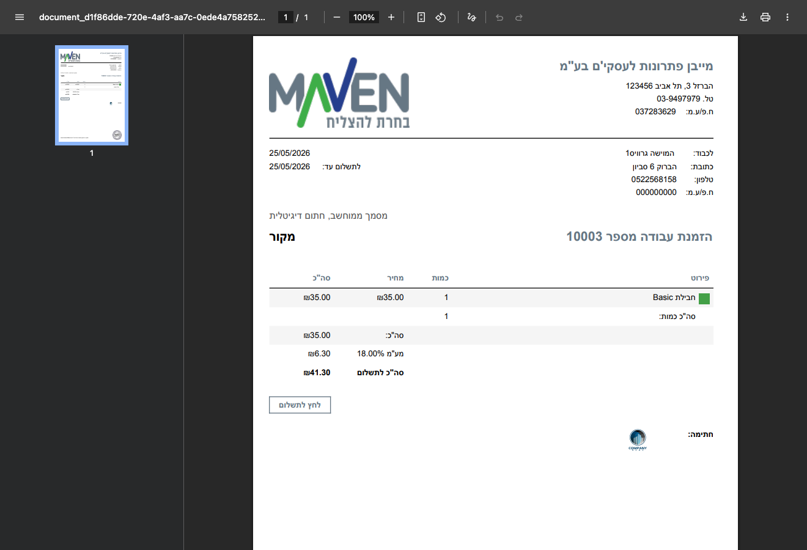
Task: Undo the last annotation
Action: click(x=499, y=17)
